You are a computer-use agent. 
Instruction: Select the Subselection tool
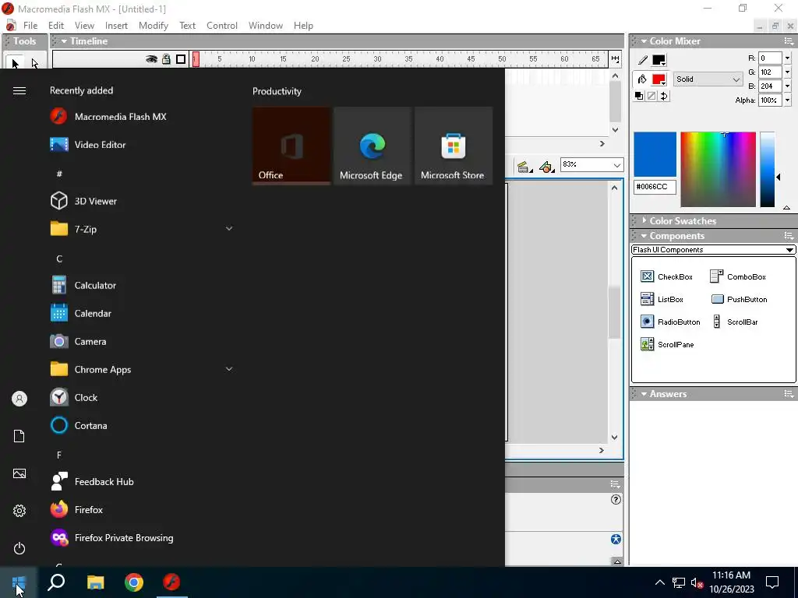[x=34, y=63]
